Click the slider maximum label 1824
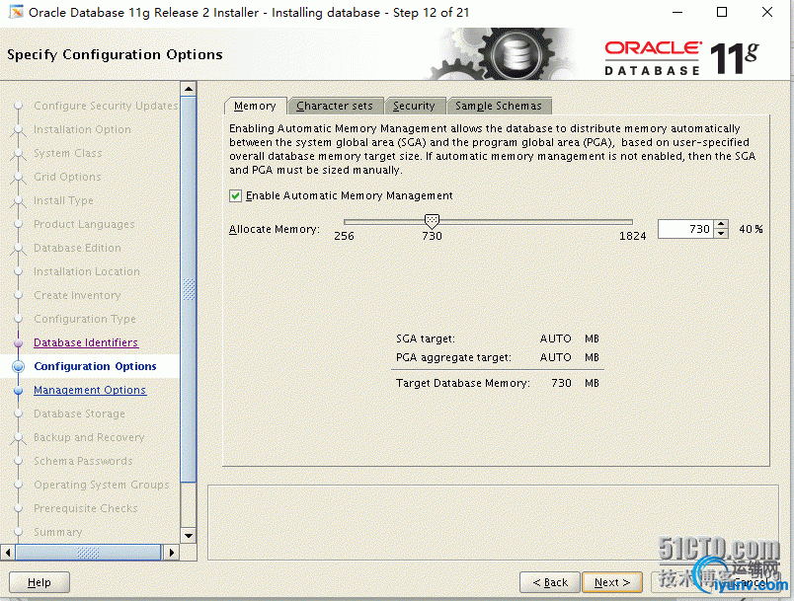Screen dimensions: 794x601 coord(632,236)
